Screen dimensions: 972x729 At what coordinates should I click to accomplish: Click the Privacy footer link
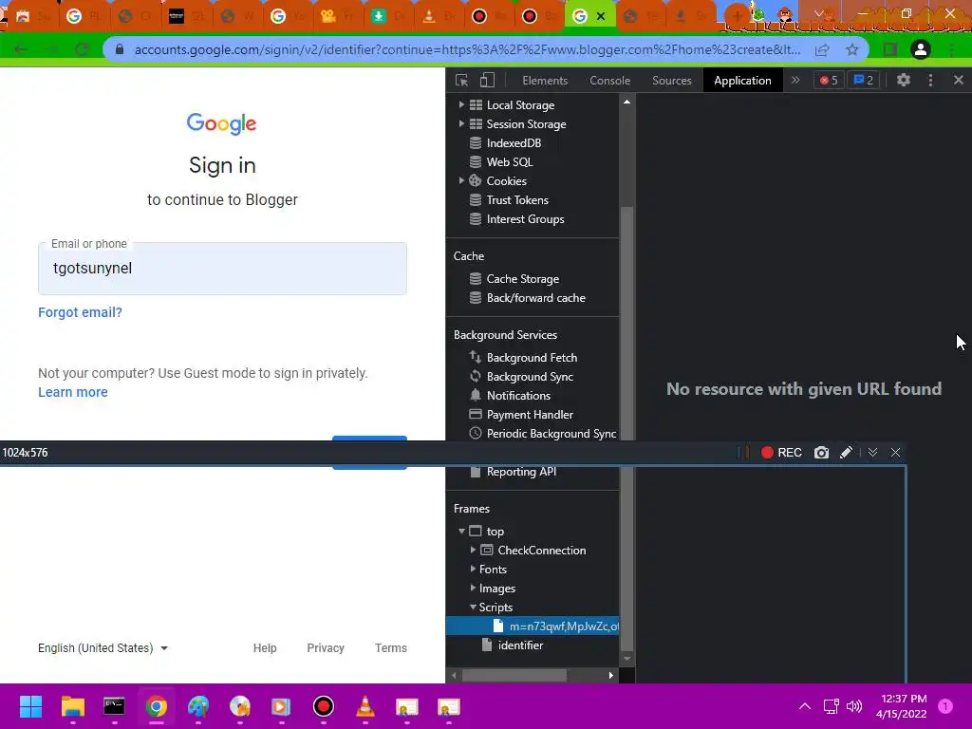(x=326, y=647)
